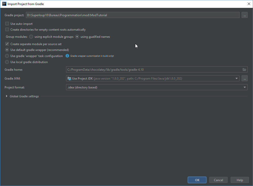Uncheck Create separate module per source set
Screen dimensions: 253x186
7,44
